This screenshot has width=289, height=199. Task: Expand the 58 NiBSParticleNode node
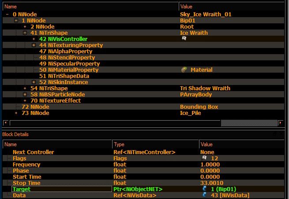[25, 94]
